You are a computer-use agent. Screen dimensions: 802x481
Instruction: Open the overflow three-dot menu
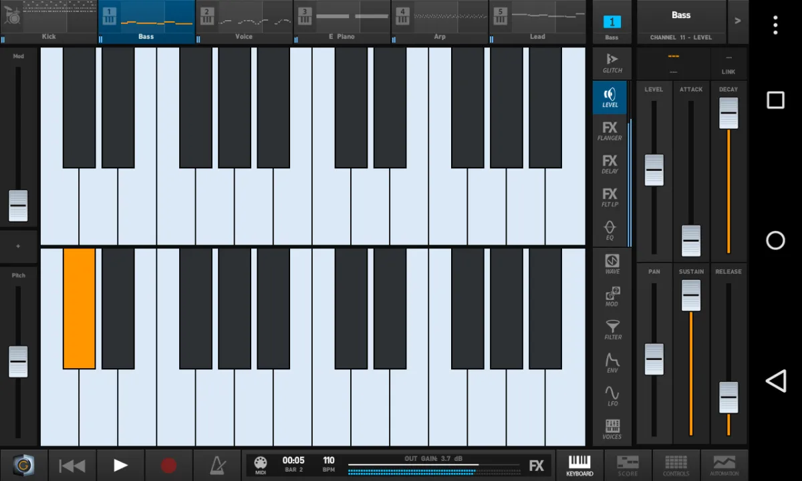click(x=775, y=25)
